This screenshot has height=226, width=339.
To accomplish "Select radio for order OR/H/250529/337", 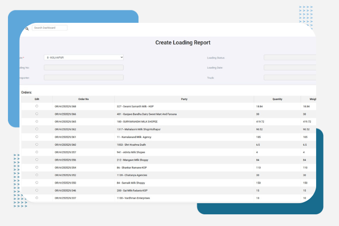I will point(37,198).
